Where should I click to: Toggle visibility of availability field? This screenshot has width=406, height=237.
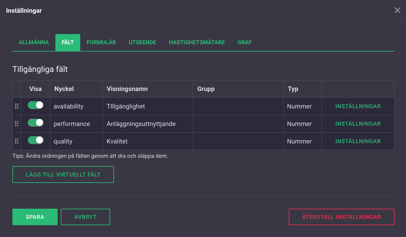(x=36, y=105)
